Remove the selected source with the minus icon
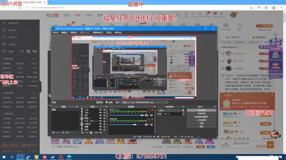 (87, 133)
